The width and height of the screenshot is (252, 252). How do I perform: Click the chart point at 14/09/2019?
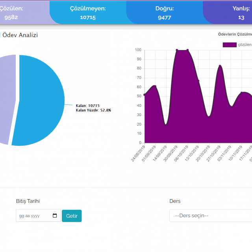pyautogui.click(x=166, y=125)
